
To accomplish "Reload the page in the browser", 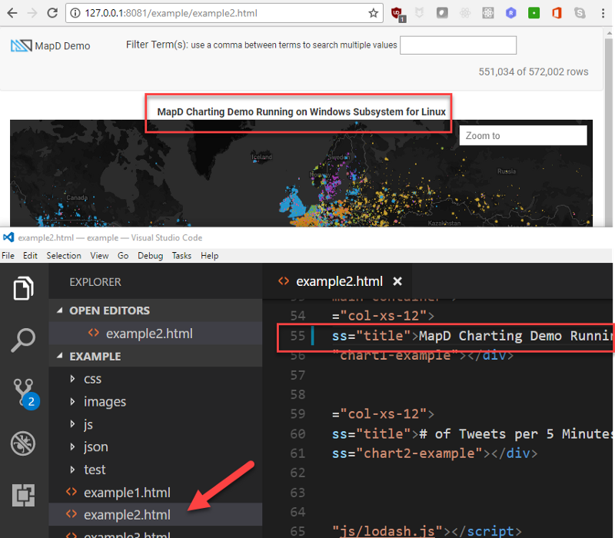I will pyautogui.click(x=52, y=13).
